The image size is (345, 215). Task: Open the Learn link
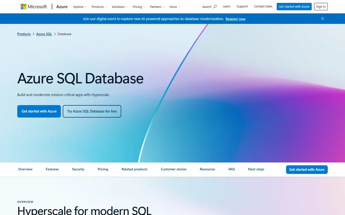click(x=227, y=6)
